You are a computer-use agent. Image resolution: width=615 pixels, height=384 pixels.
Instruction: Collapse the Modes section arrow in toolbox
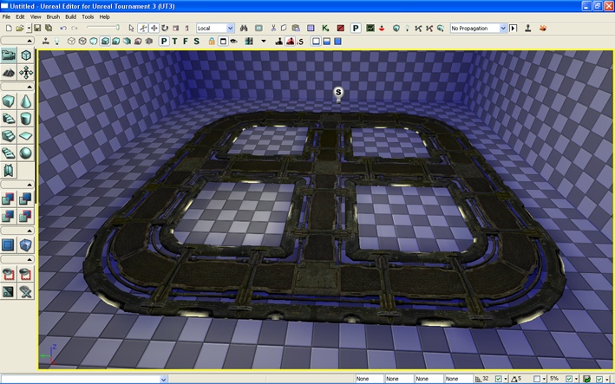click(29, 41)
